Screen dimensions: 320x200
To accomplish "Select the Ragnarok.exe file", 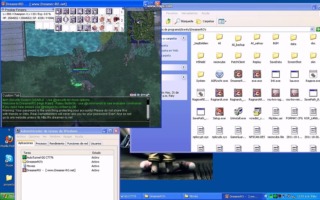I will coord(219,95).
